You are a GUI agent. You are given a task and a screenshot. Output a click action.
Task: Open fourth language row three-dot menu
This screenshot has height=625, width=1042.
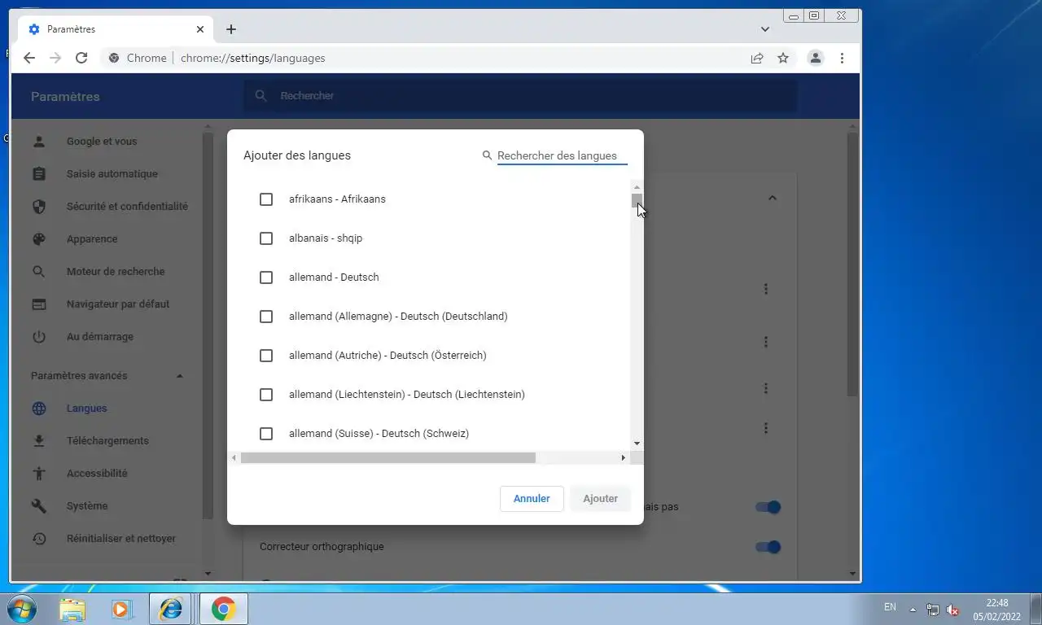[766, 427]
